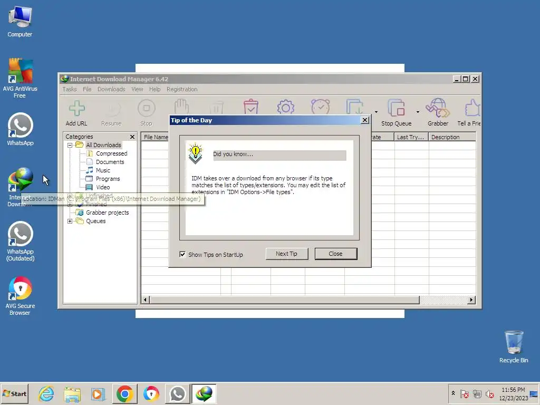This screenshot has height=405, width=540.
Task: Collapse the All Downloads tree node
Action: [x=70, y=146]
